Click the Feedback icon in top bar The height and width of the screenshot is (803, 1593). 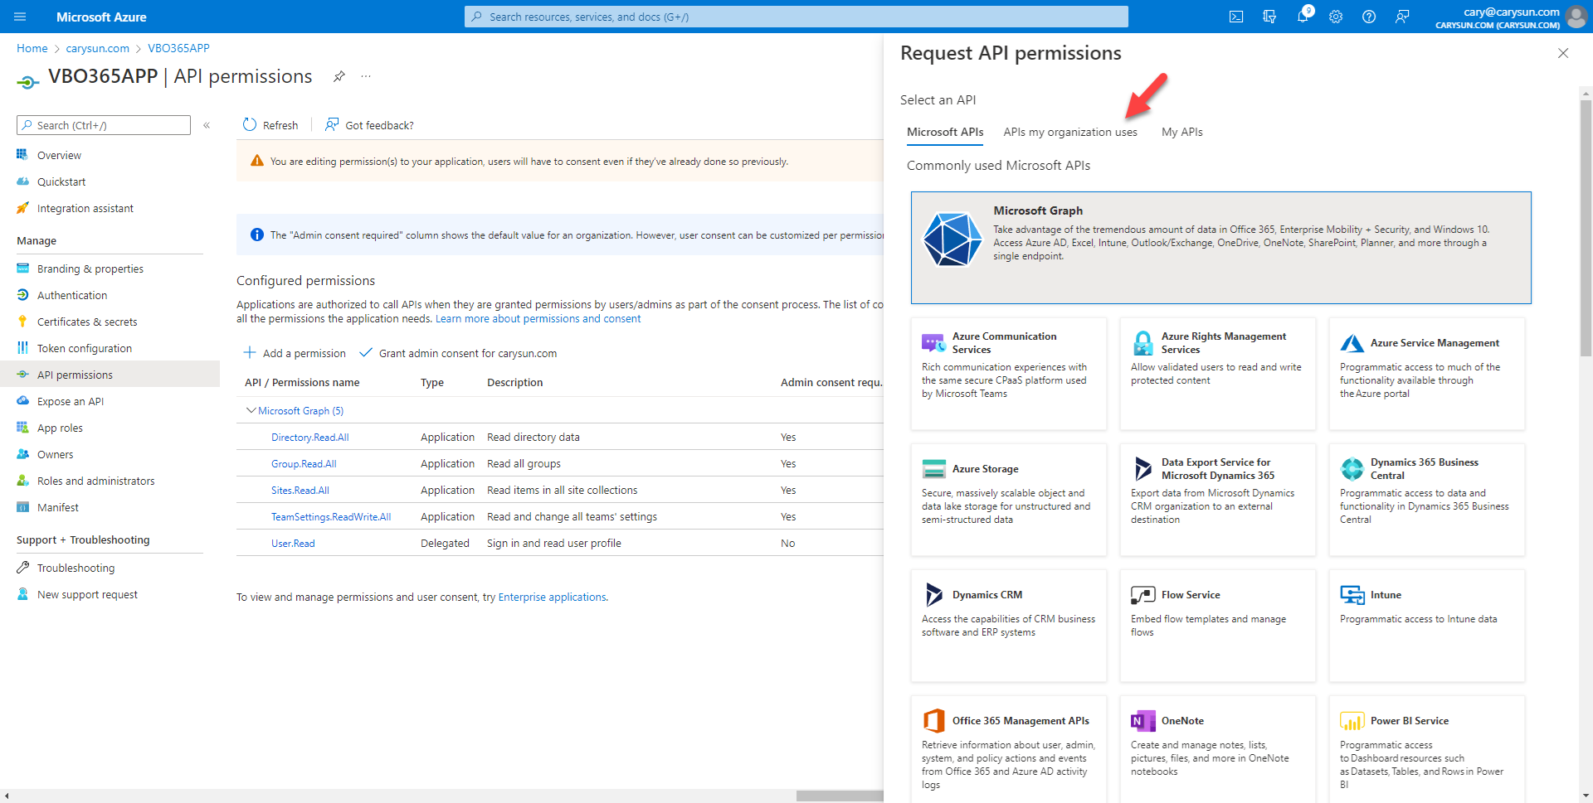1402,17
